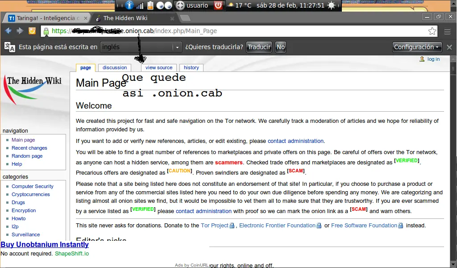Click contact administration link near VERIFIED
Screen dimensions: 457x268
204,211
